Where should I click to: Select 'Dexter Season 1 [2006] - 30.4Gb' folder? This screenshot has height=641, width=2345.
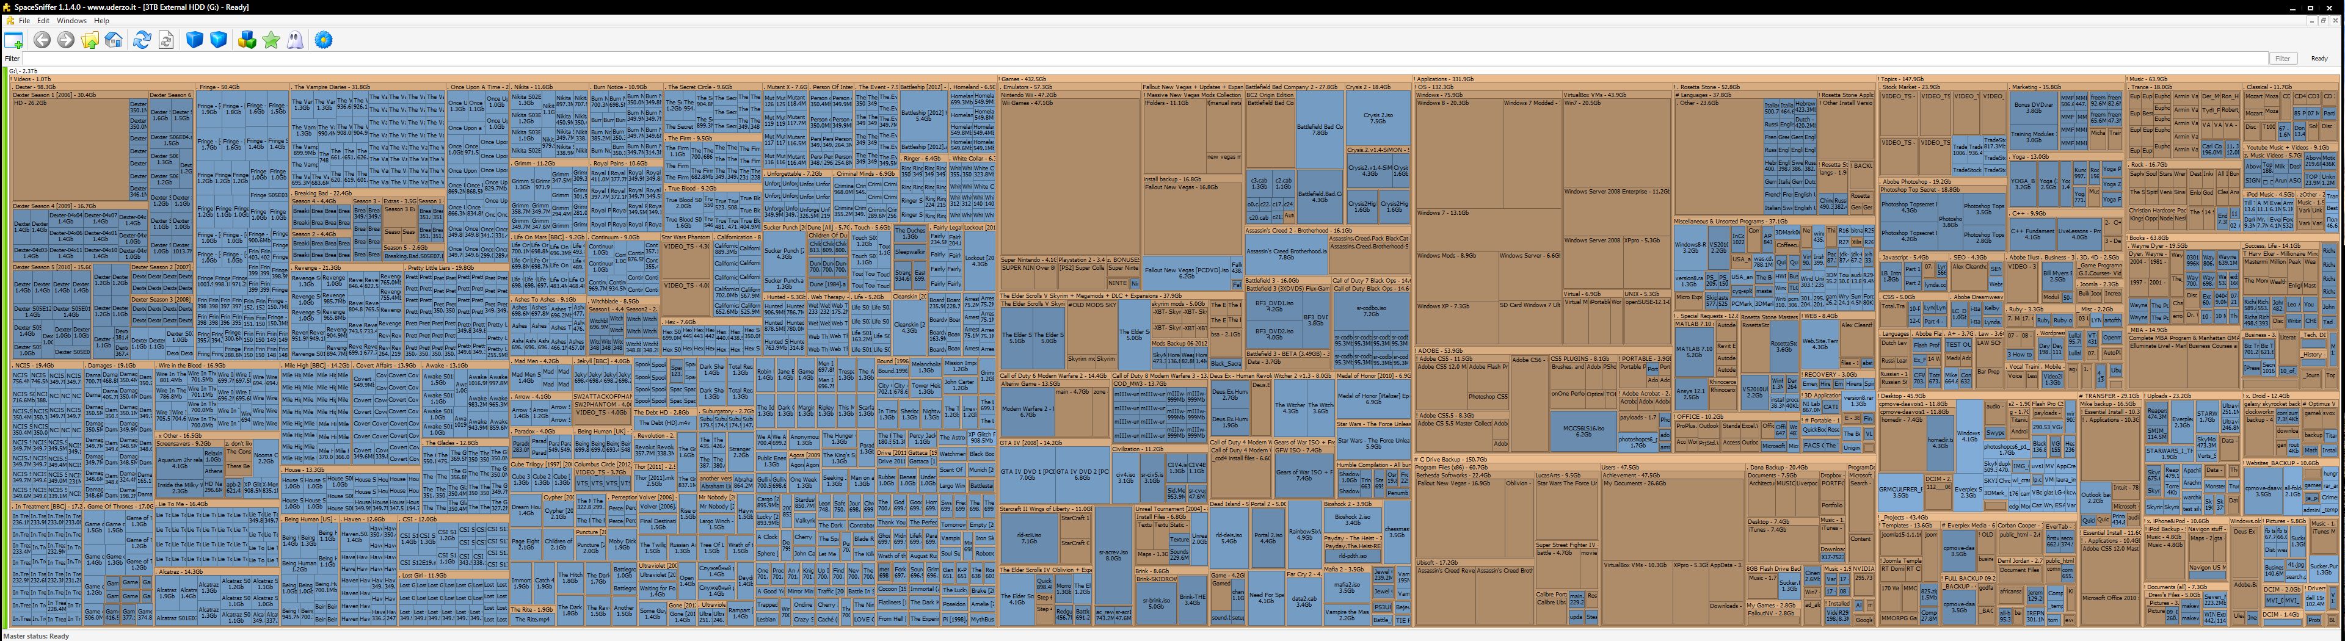pos(79,95)
